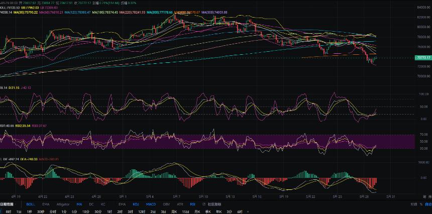Viewport: 432px width, 214px height.
Task: Select the 自动 auto scale option
Action: [x=428, y=204]
